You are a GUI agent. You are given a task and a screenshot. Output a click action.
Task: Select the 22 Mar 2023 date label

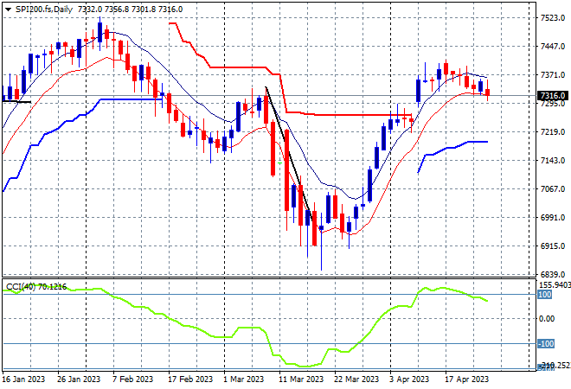(x=356, y=379)
